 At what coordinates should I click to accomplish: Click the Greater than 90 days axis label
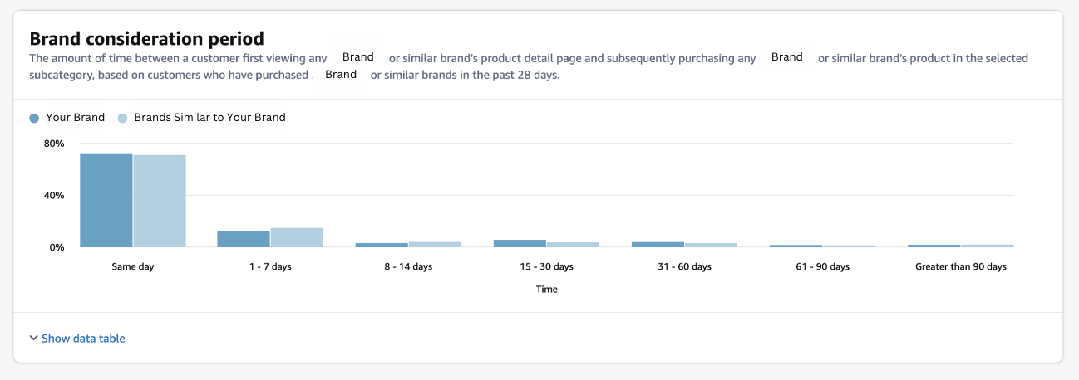pos(960,266)
